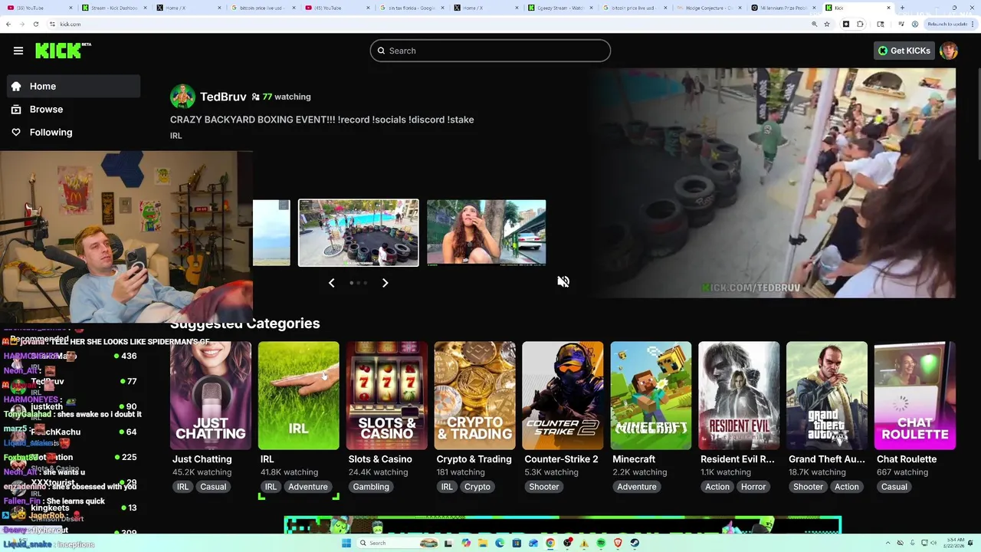This screenshot has height=552, width=981.
Task: Click the kick.com address bar
Action: (x=429, y=25)
